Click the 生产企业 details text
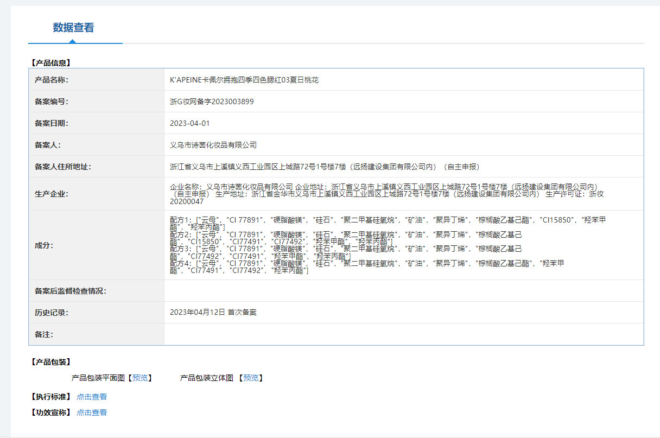This screenshot has width=660, height=438. pyautogui.click(x=386, y=194)
